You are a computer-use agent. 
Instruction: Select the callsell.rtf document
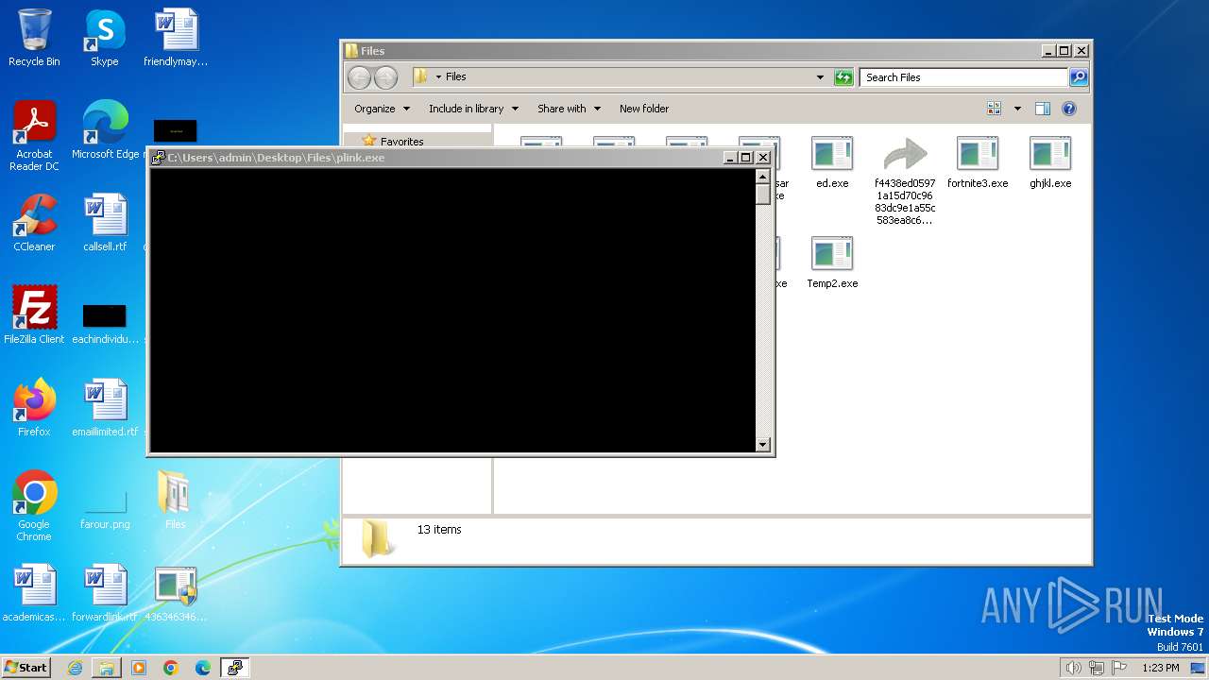point(105,223)
